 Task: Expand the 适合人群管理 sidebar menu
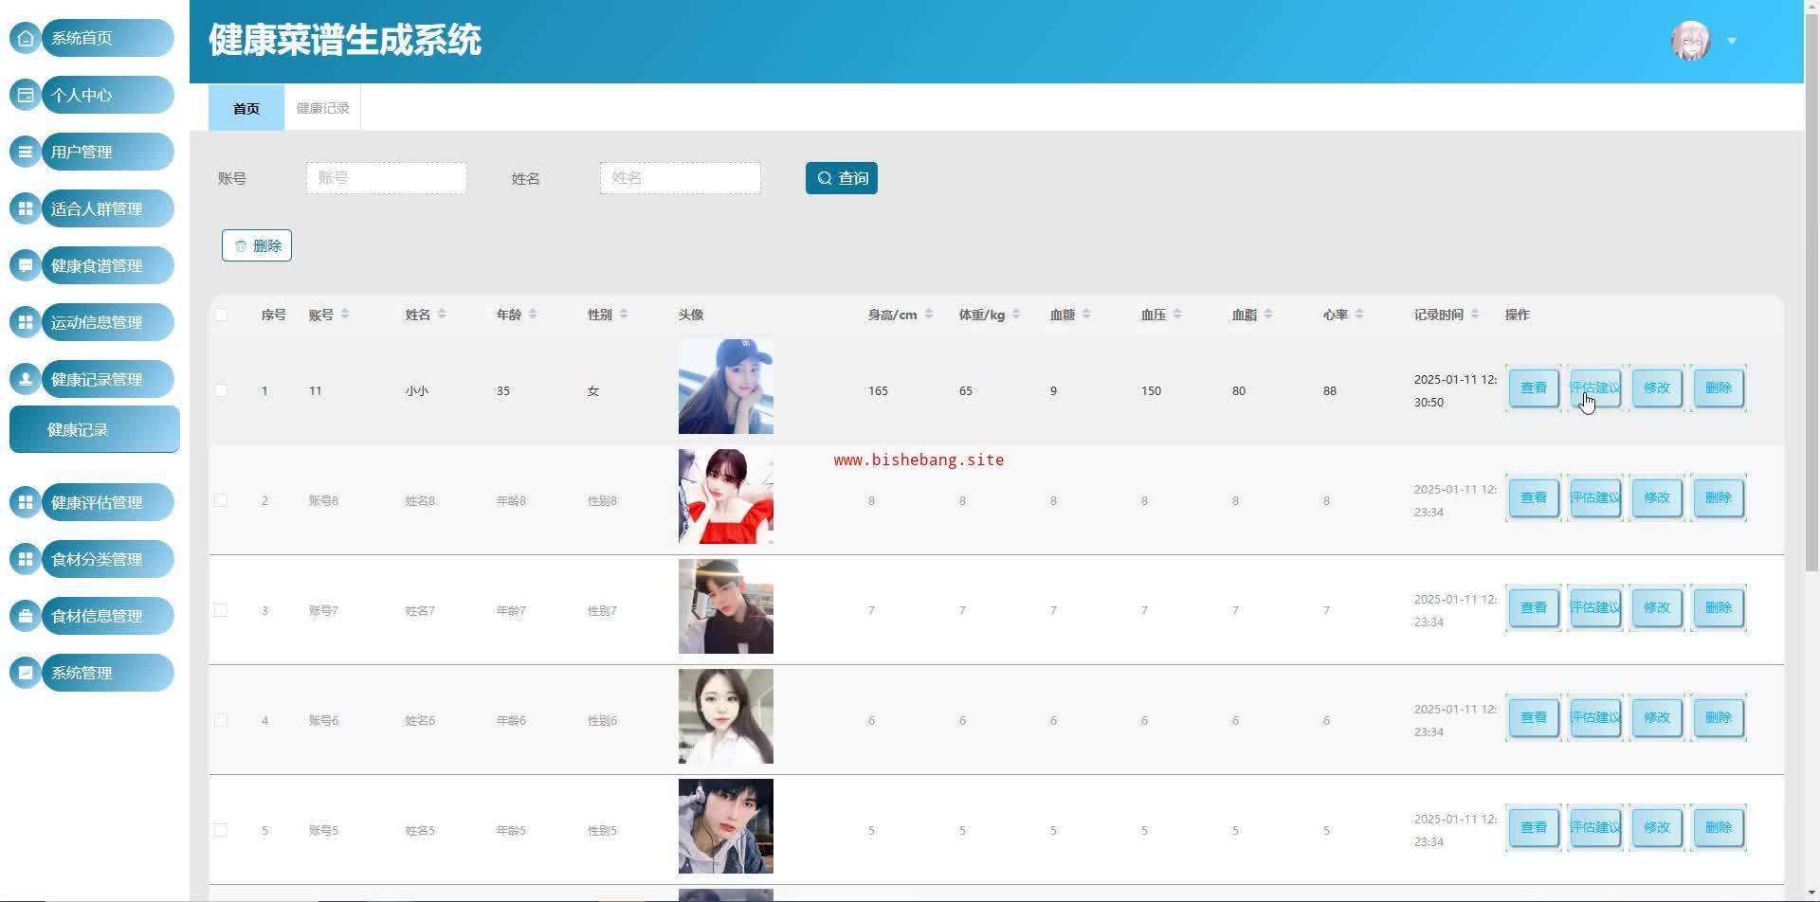[x=107, y=208]
